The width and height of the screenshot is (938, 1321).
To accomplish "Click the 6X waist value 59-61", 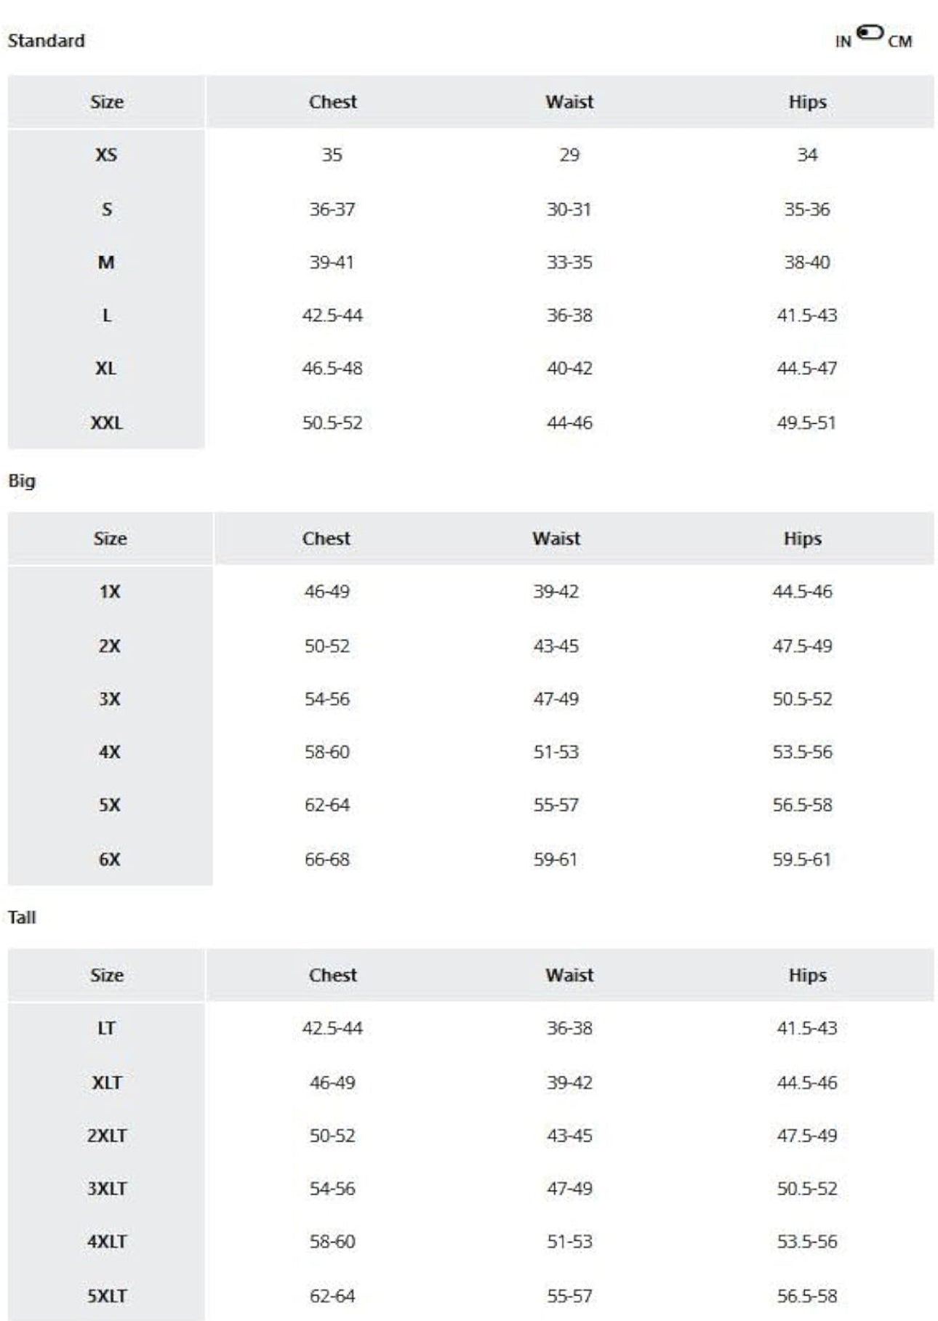I will pos(556,859).
